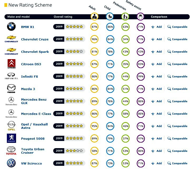The image size is (191, 169).
Task: Click the Child seat header icon
Action: [x=110, y=16]
